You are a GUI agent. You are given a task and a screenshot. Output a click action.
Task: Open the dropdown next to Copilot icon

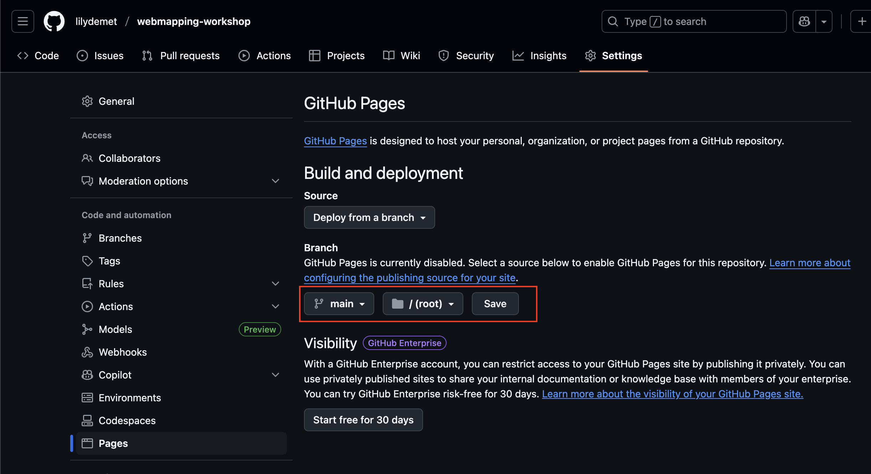click(824, 21)
